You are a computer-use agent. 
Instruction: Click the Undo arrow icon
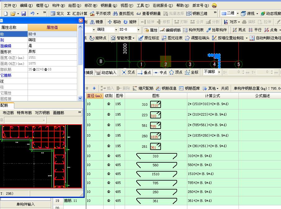32,13
